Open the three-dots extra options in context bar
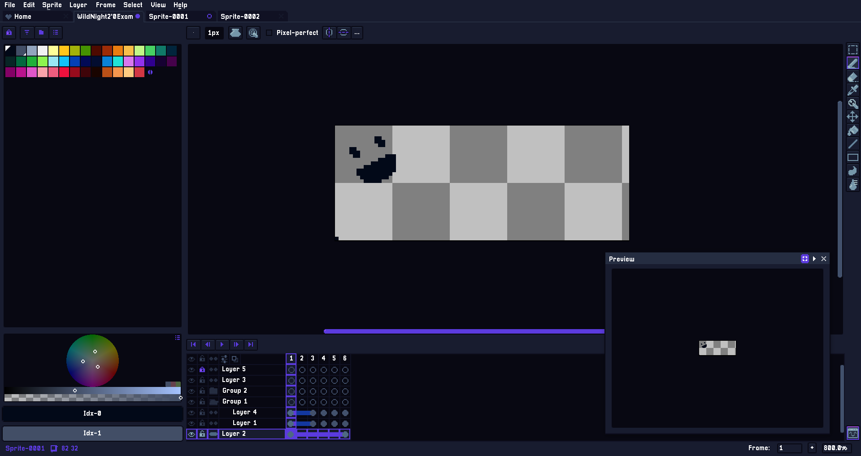 (357, 33)
